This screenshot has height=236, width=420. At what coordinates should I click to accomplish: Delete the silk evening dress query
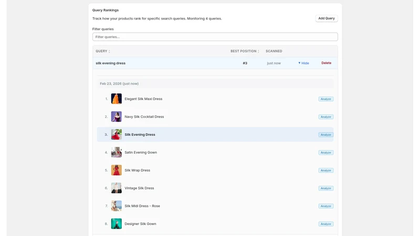pos(326,63)
